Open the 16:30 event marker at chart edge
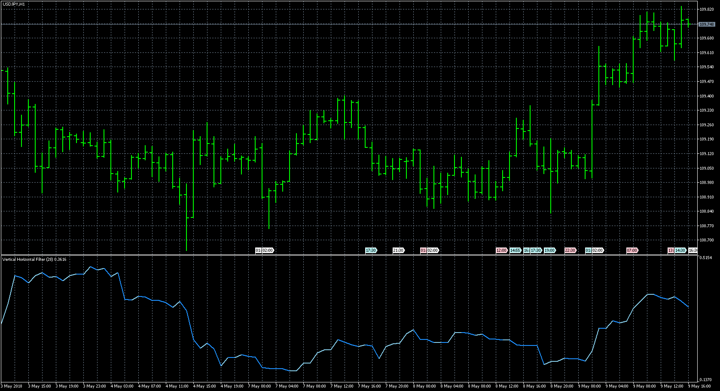The height and width of the screenshot is (391, 720). [693, 250]
